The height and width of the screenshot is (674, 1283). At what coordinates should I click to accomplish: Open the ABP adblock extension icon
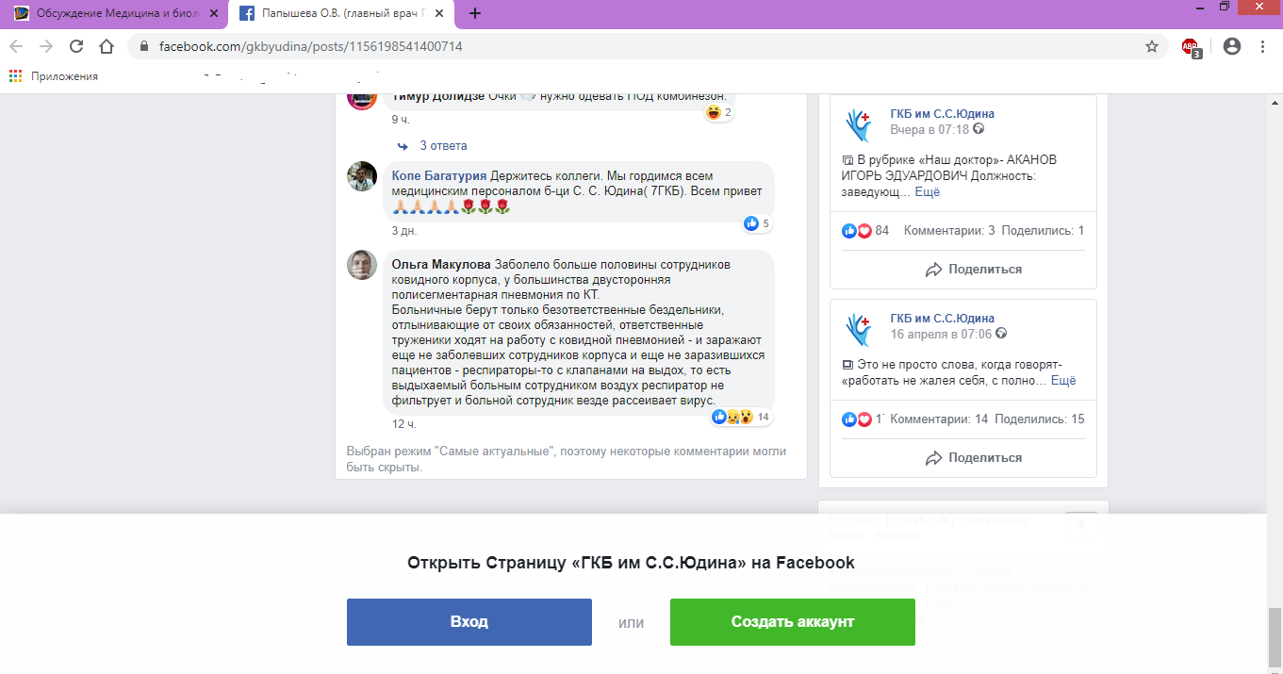pos(1191,47)
